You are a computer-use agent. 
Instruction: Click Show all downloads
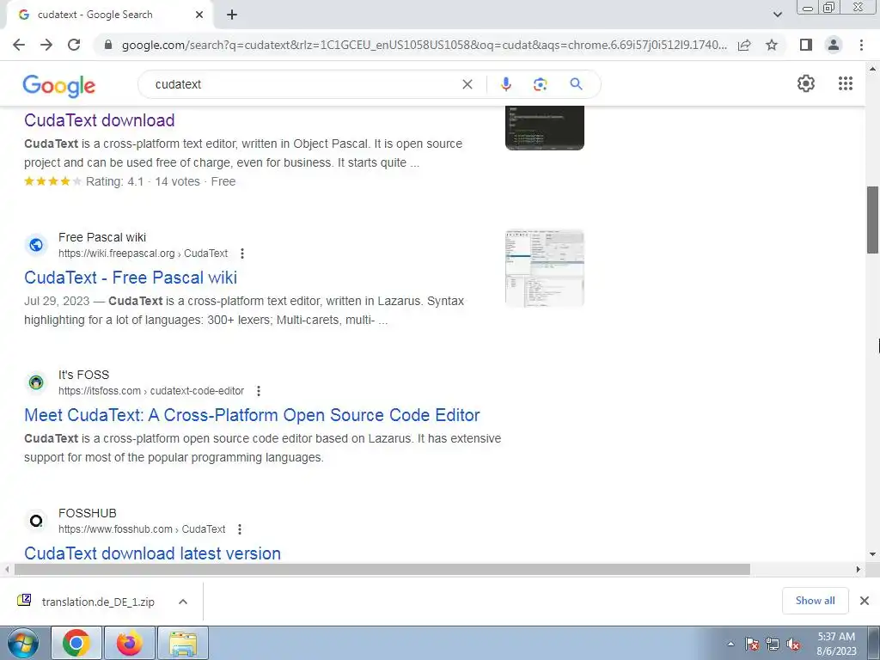[815, 601]
